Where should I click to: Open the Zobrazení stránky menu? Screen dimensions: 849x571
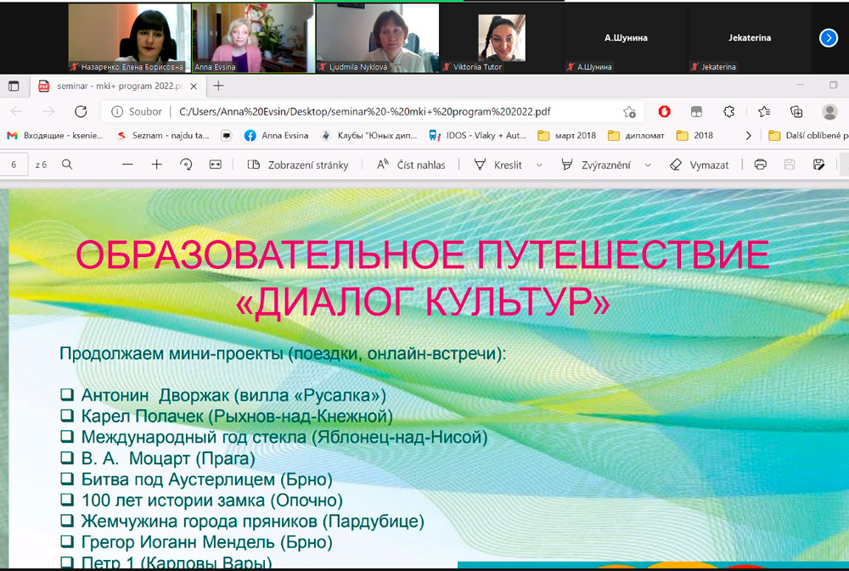coord(297,165)
